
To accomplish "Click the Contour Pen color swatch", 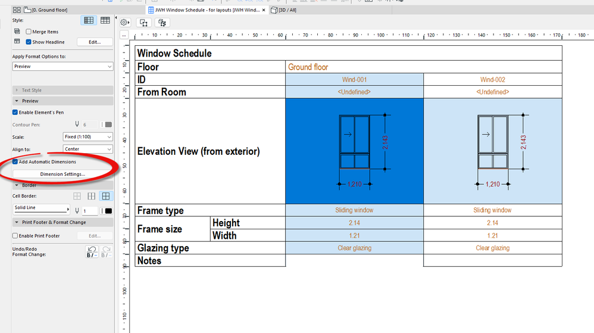I will [x=108, y=125].
